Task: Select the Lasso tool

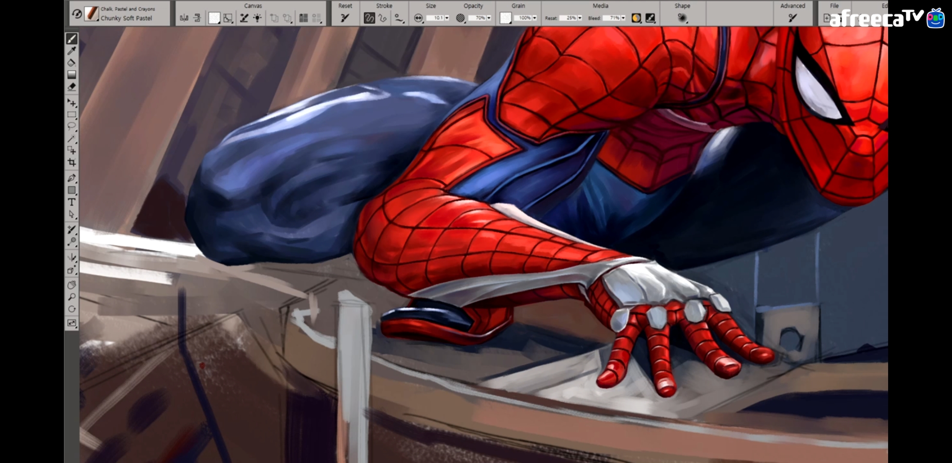Action: (x=72, y=126)
